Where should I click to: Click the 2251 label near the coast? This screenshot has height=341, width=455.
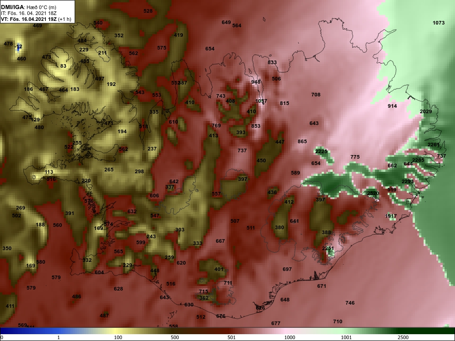coord(328,249)
